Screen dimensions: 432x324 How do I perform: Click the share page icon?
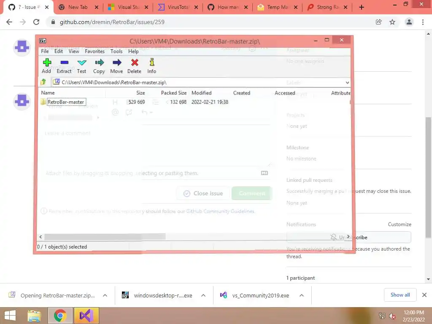[x=378, y=22]
